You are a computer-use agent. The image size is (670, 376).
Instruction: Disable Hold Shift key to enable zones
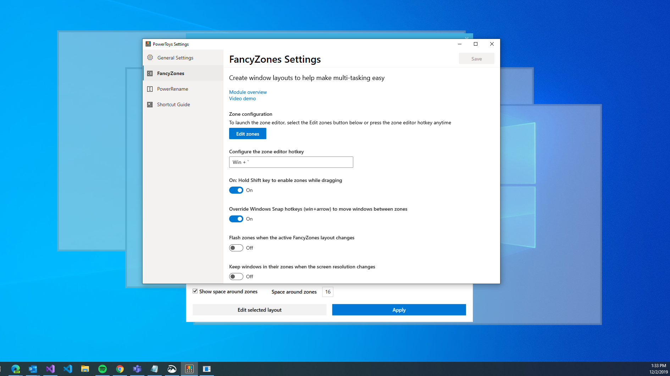pyautogui.click(x=236, y=190)
